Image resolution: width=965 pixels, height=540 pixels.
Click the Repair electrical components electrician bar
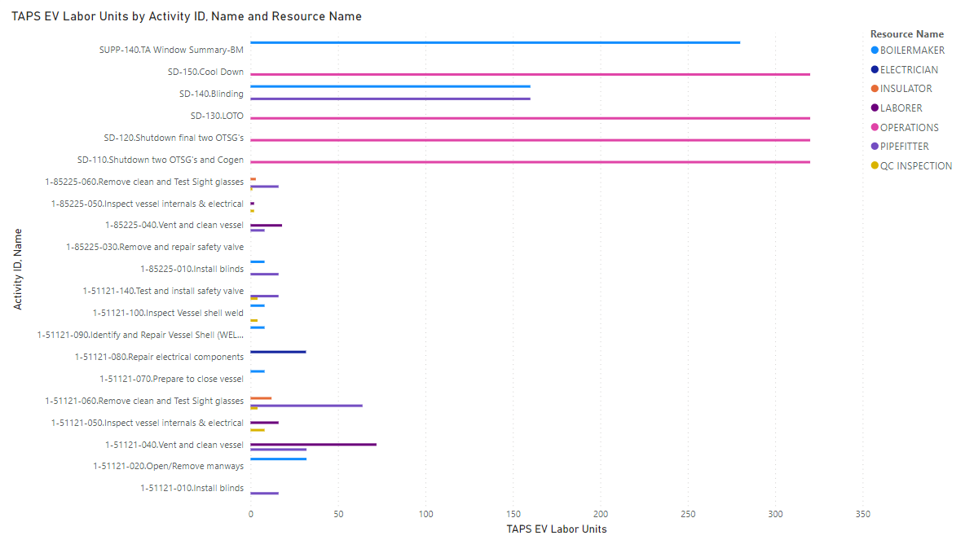pyautogui.click(x=278, y=352)
